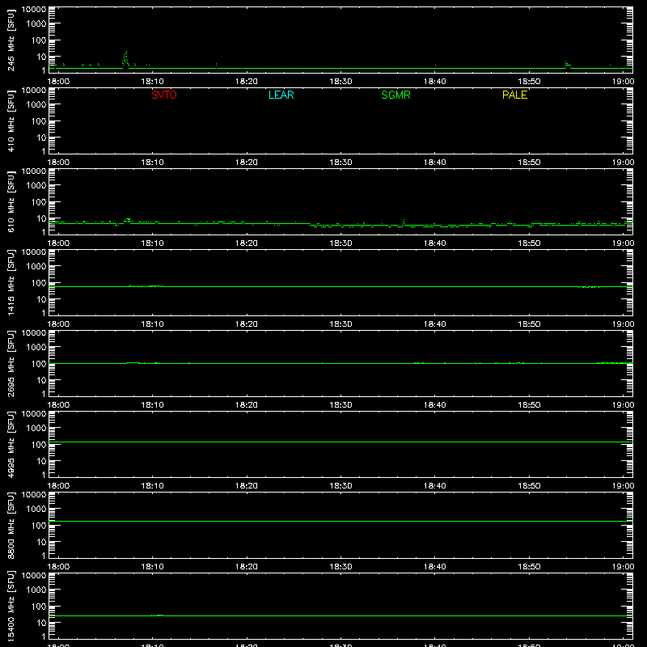Click 18:50 label beneath the 410 MHz plot
The height and width of the screenshot is (647, 647).
pyautogui.click(x=529, y=163)
